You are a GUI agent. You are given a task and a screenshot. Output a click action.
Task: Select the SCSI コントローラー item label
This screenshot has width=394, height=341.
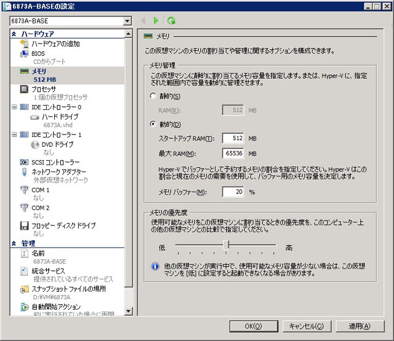coord(55,162)
